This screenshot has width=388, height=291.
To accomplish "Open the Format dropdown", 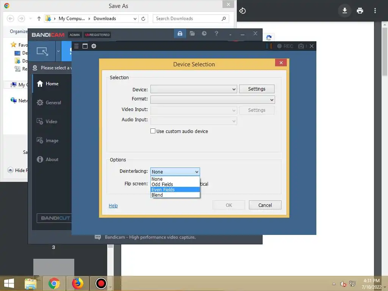I will pyautogui.click(x=213, y=100).
